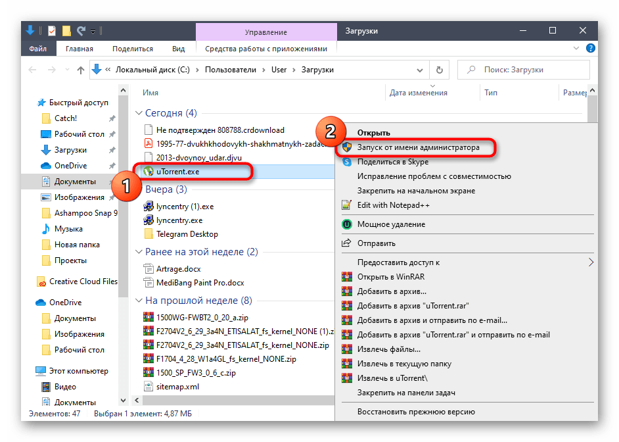Open the address bar history dropdown
Screen dimensions: 619x442
pos(421,70)
